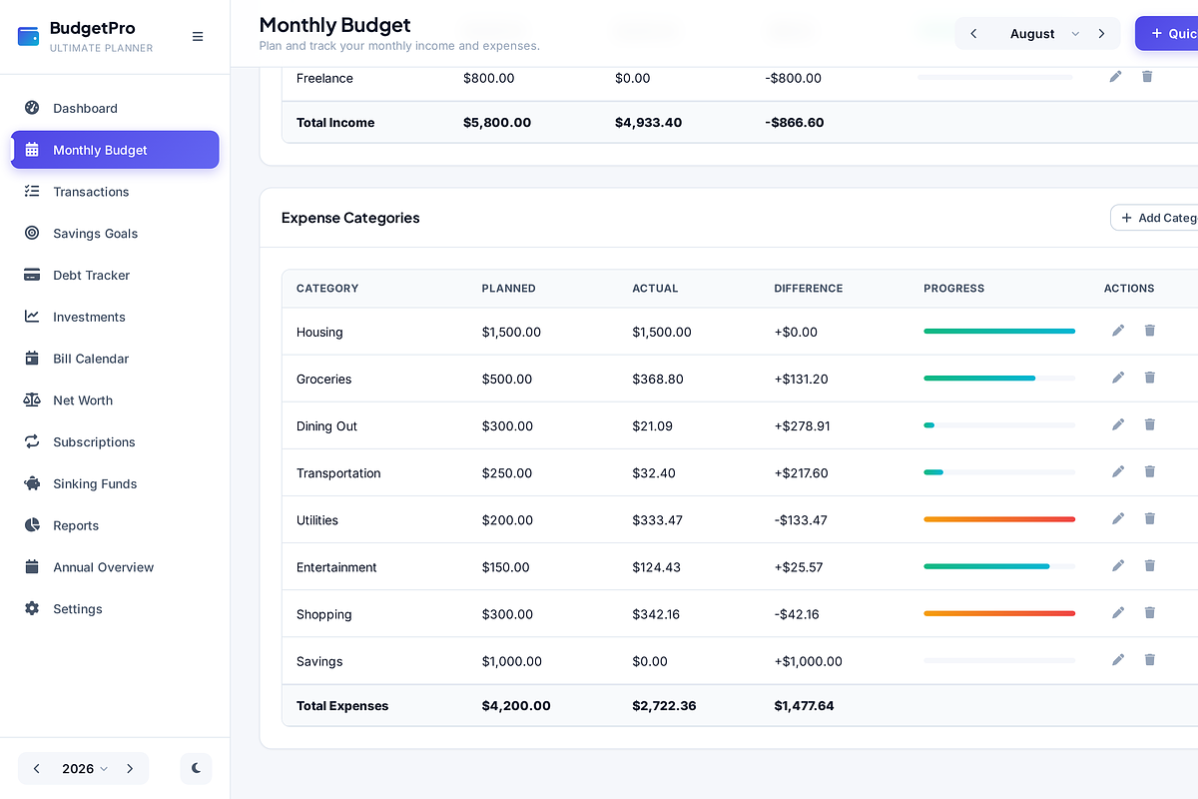Screen dimensions: 1198x799
Task: Edit the Dining Out category
Action: (x=1118, y=424)
